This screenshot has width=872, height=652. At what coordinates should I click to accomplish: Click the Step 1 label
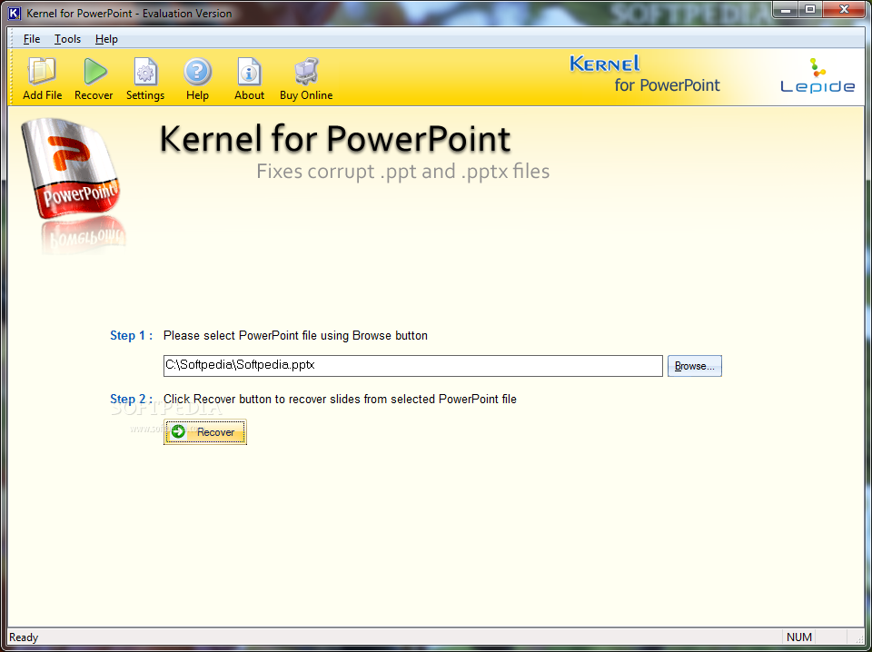click(131, 335)
